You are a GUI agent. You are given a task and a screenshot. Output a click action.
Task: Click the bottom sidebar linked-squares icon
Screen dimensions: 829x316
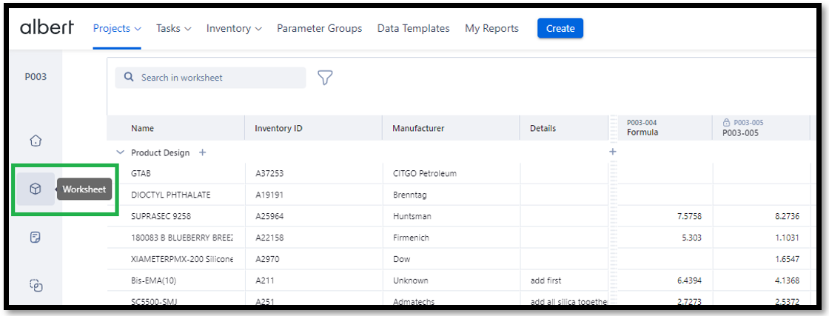(35, 285)
